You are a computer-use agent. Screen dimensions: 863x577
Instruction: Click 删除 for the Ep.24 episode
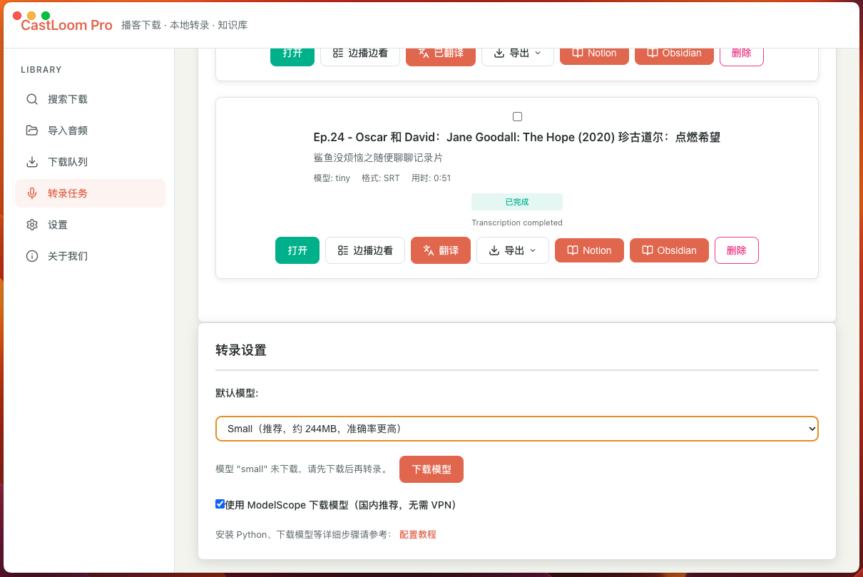pyautogui.click(x=737, y=250)
